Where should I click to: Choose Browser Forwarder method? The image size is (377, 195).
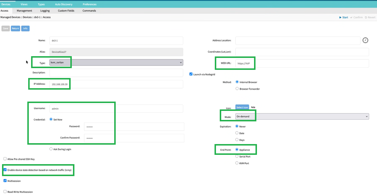[x=237, y=89]
